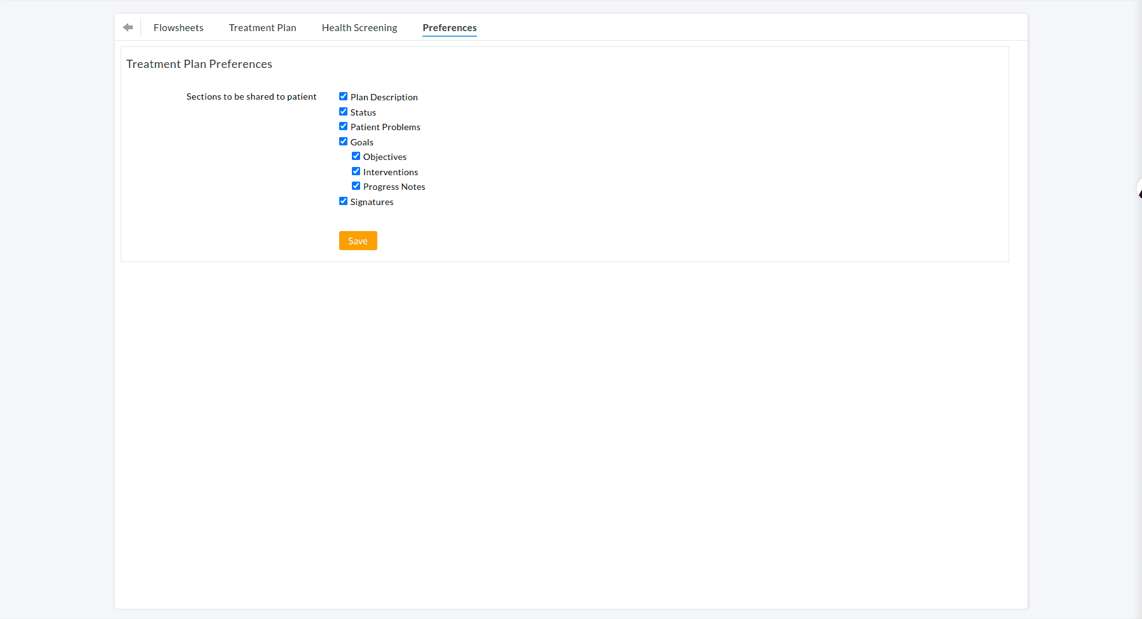Screen dimensions: 1142x619
Task: Disable sharing of Patient Problems checkbox
Action: coord(343,126)
